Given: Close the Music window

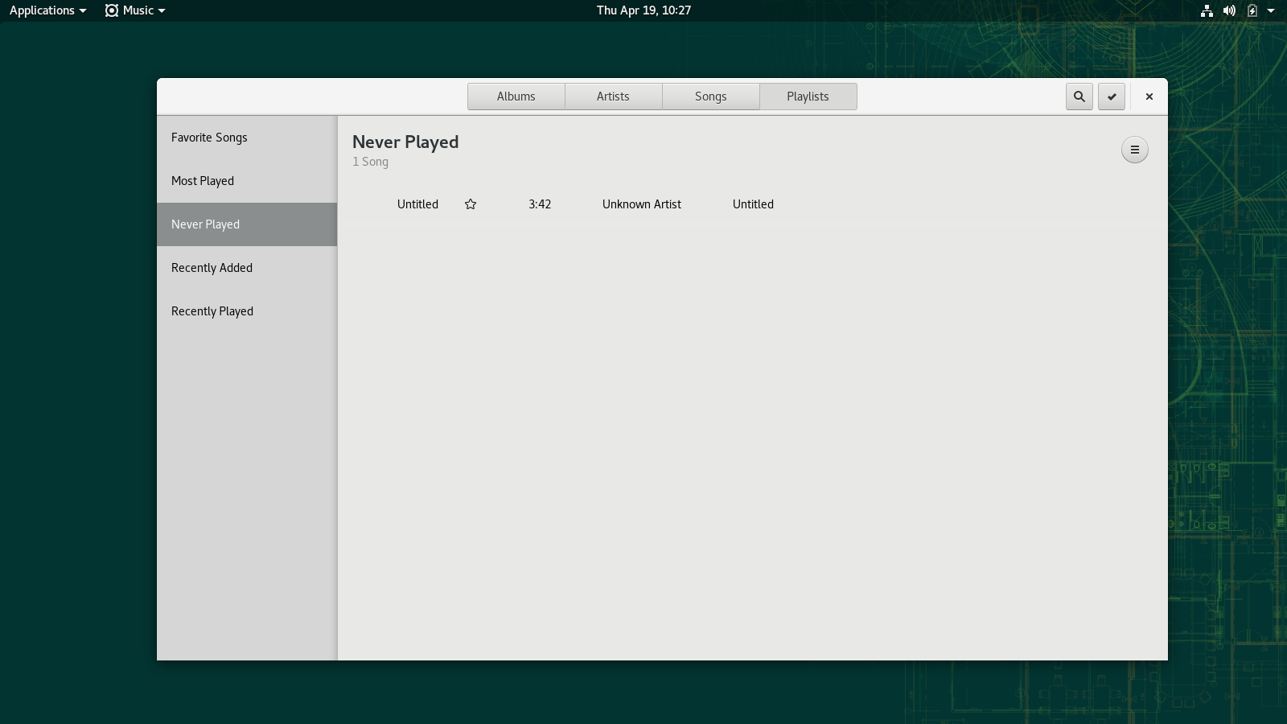Looking at the screenshot, I should pos(1149,97).
